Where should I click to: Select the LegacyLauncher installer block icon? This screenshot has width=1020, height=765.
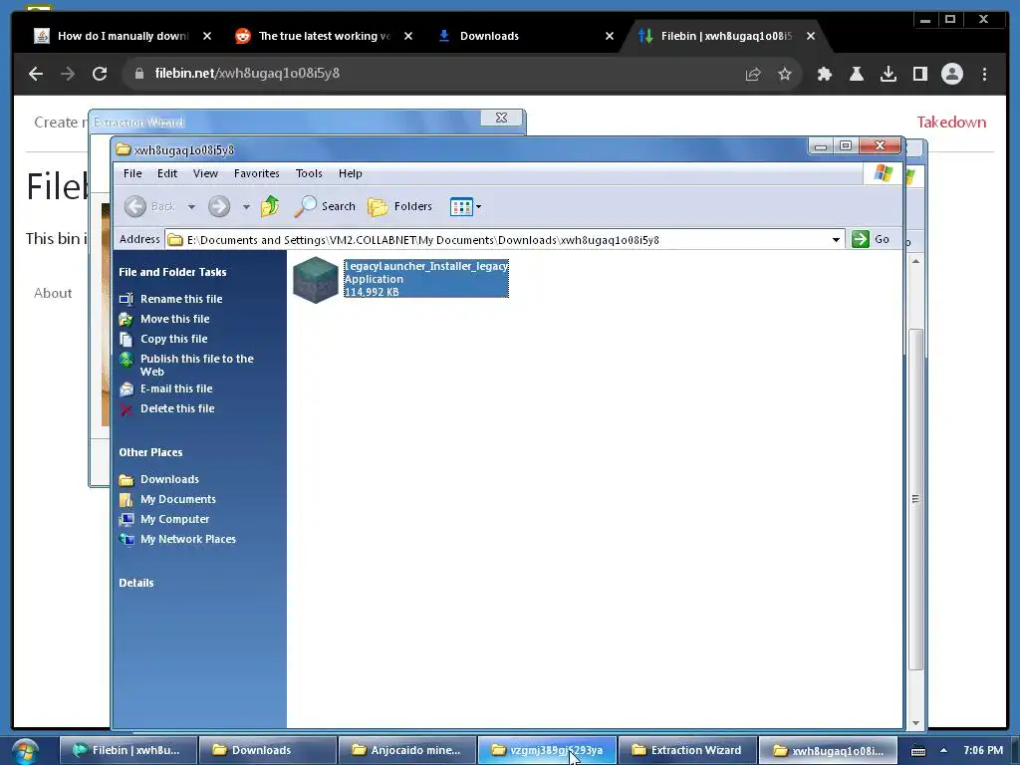coord(316,280)
